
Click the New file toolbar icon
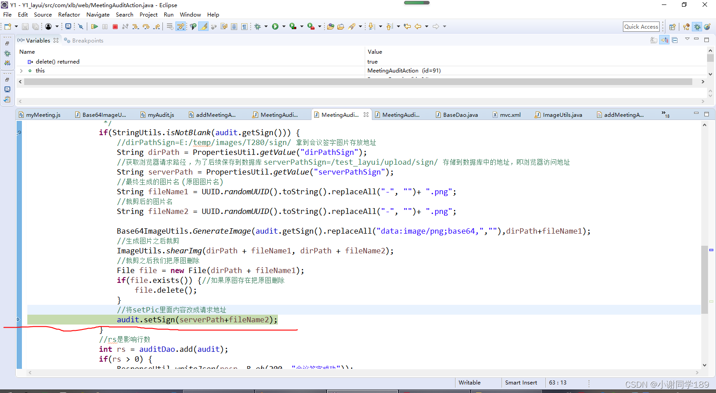coord(8,26)
